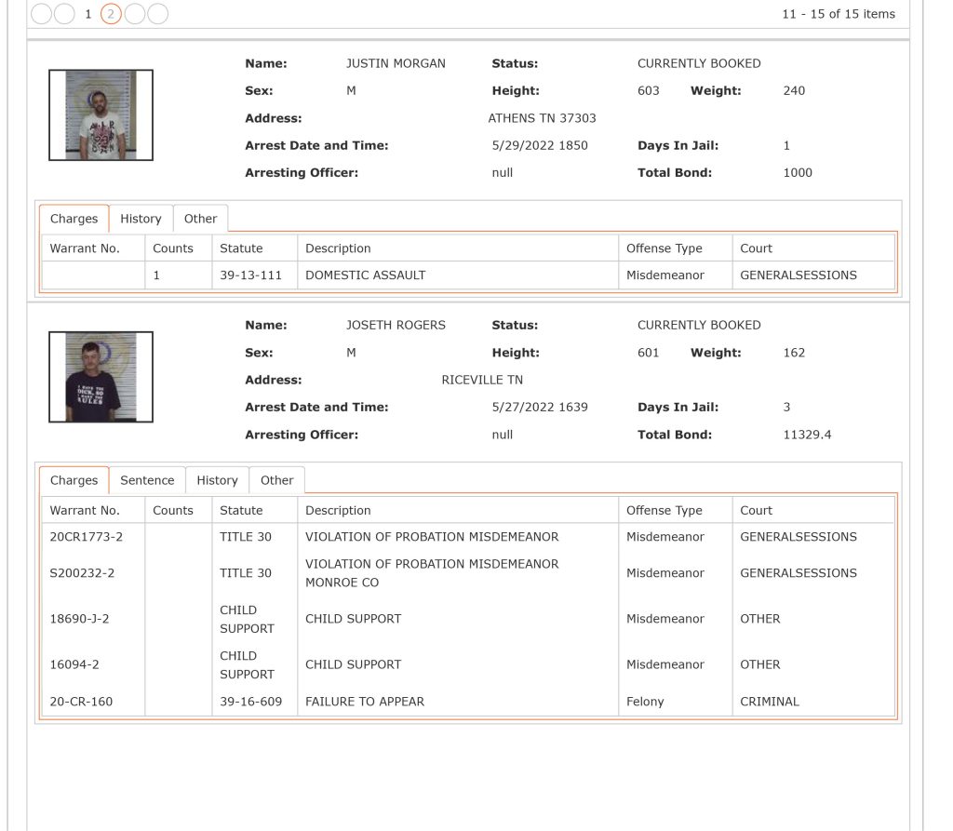Viewport: 953px width, 831px height.
Task: Click the Offense Type header in Rogers' table
Action: [x=664, y=511]
